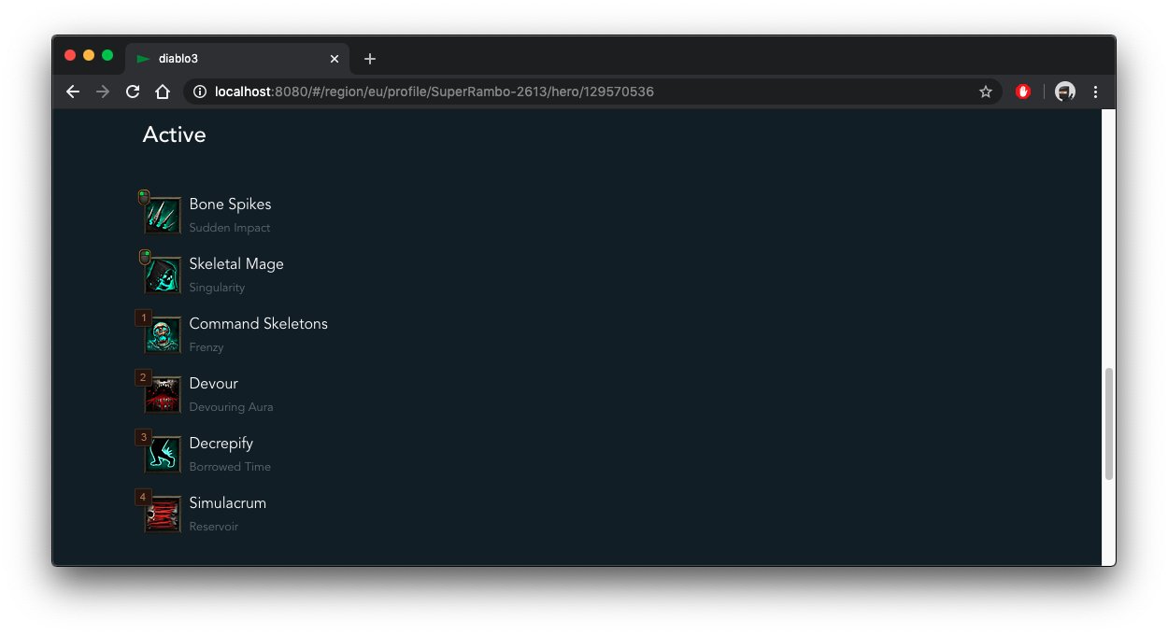The image size is (1168, 635).
Task: Click the Bone Spikes skill icon
Action: pos(163,216)
